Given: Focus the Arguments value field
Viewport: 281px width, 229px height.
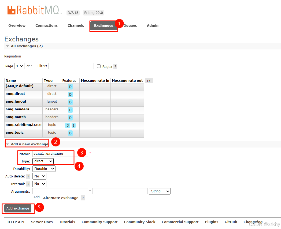Looking at the screenshot, I should (x=120, y=191).
